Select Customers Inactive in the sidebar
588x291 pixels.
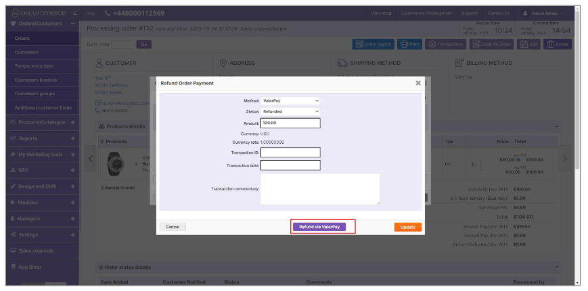click(x=43, y=80)
